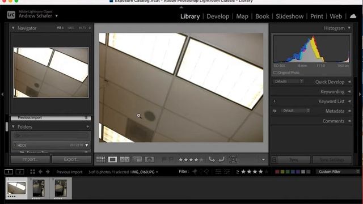Image resolution: width=363 pixels, height=204 pixels.
Task: Click the Lrc identity plate logo
Action: [11, 15]
